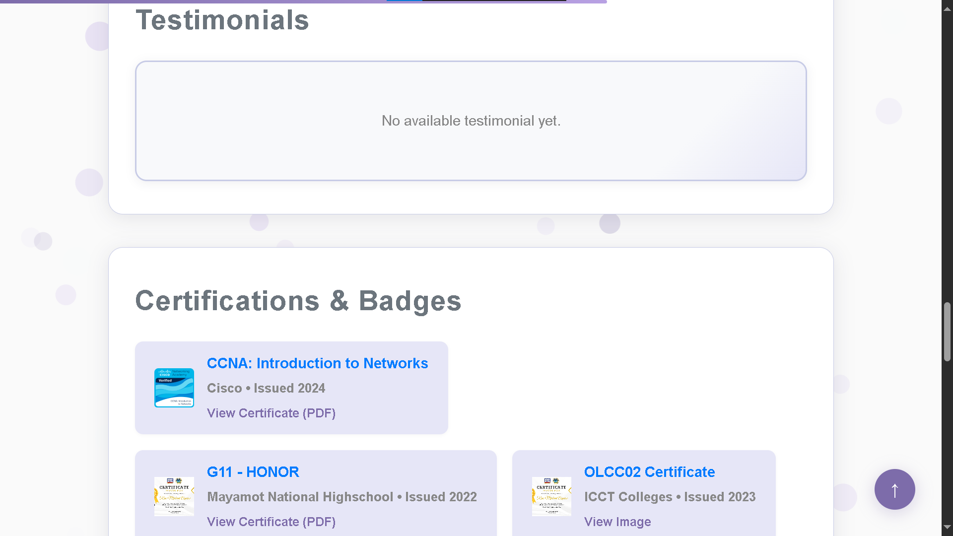The image size is (953, 536).
Task: Click the OLCC02 certificate image thumbnail
Action: point(551,496)
